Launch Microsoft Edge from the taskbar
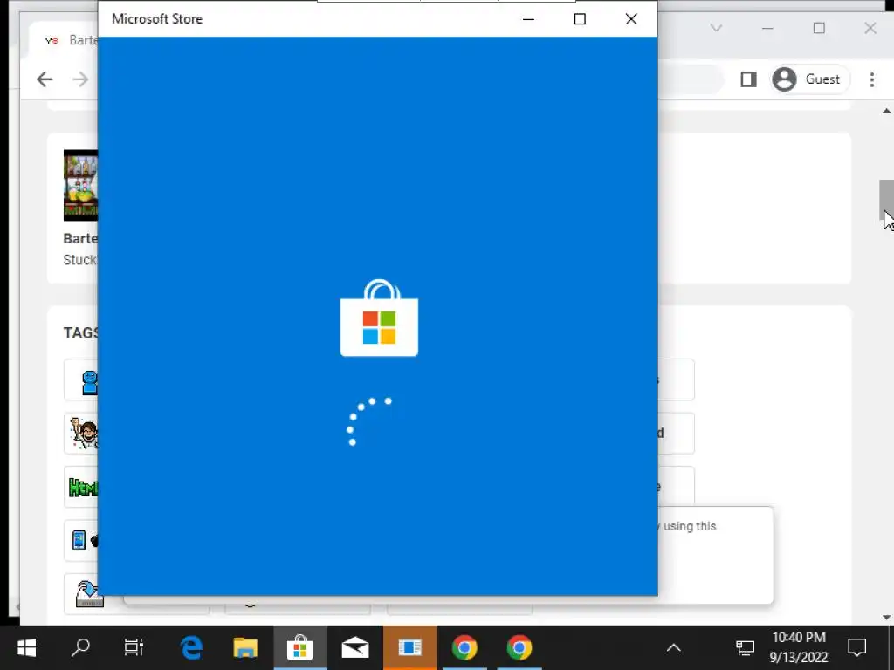 click(191, 648)
